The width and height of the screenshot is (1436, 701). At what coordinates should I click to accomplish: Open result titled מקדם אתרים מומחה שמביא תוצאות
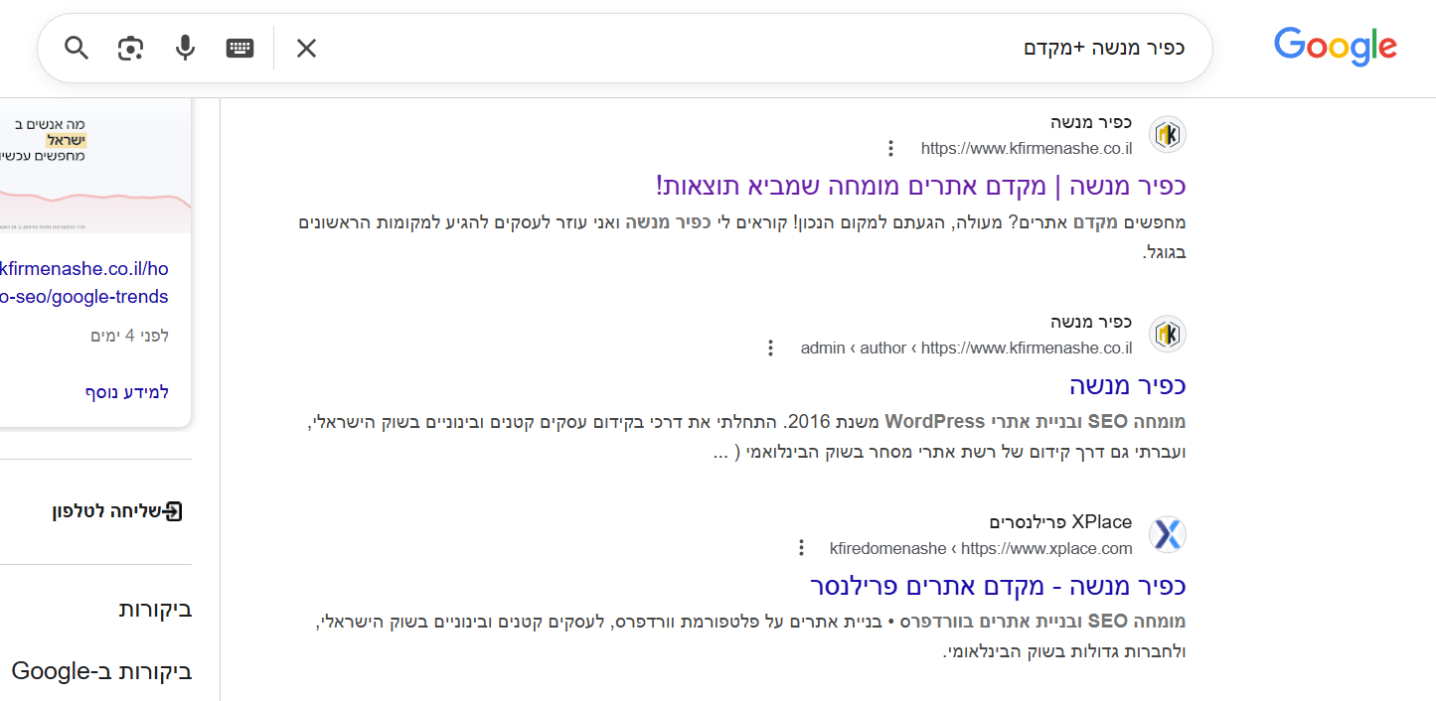pyautogui.click(x=921, y=186)
